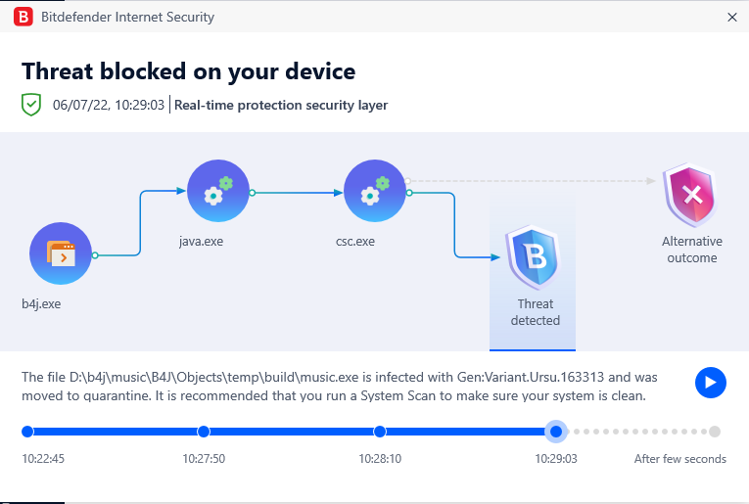This screenshot has height=504, width=749.
Task: Jump to the 10:27:50 timeline marker
Action: pyautogui.click(x=204, y=432)
